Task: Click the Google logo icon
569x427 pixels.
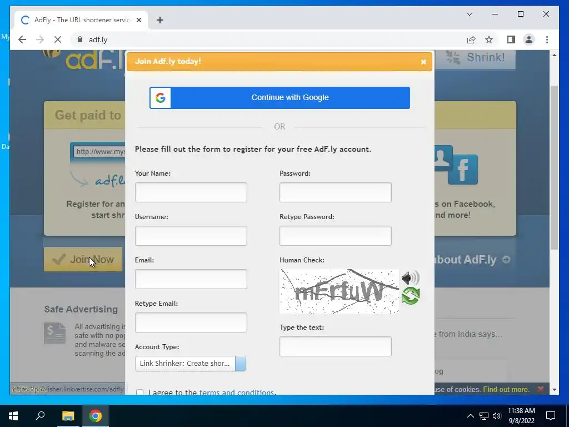Action: (x=161, y=98)
